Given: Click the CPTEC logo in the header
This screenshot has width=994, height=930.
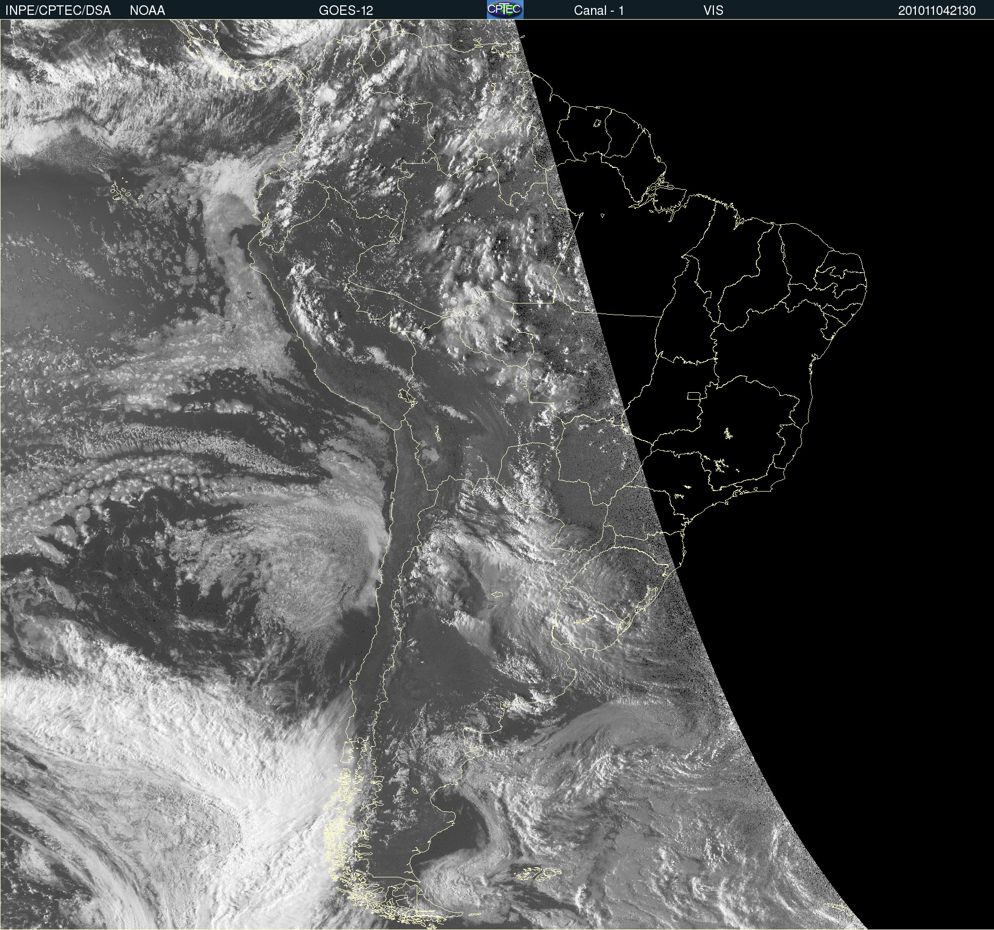Looking at the screenshot, I should coord(505,10).
